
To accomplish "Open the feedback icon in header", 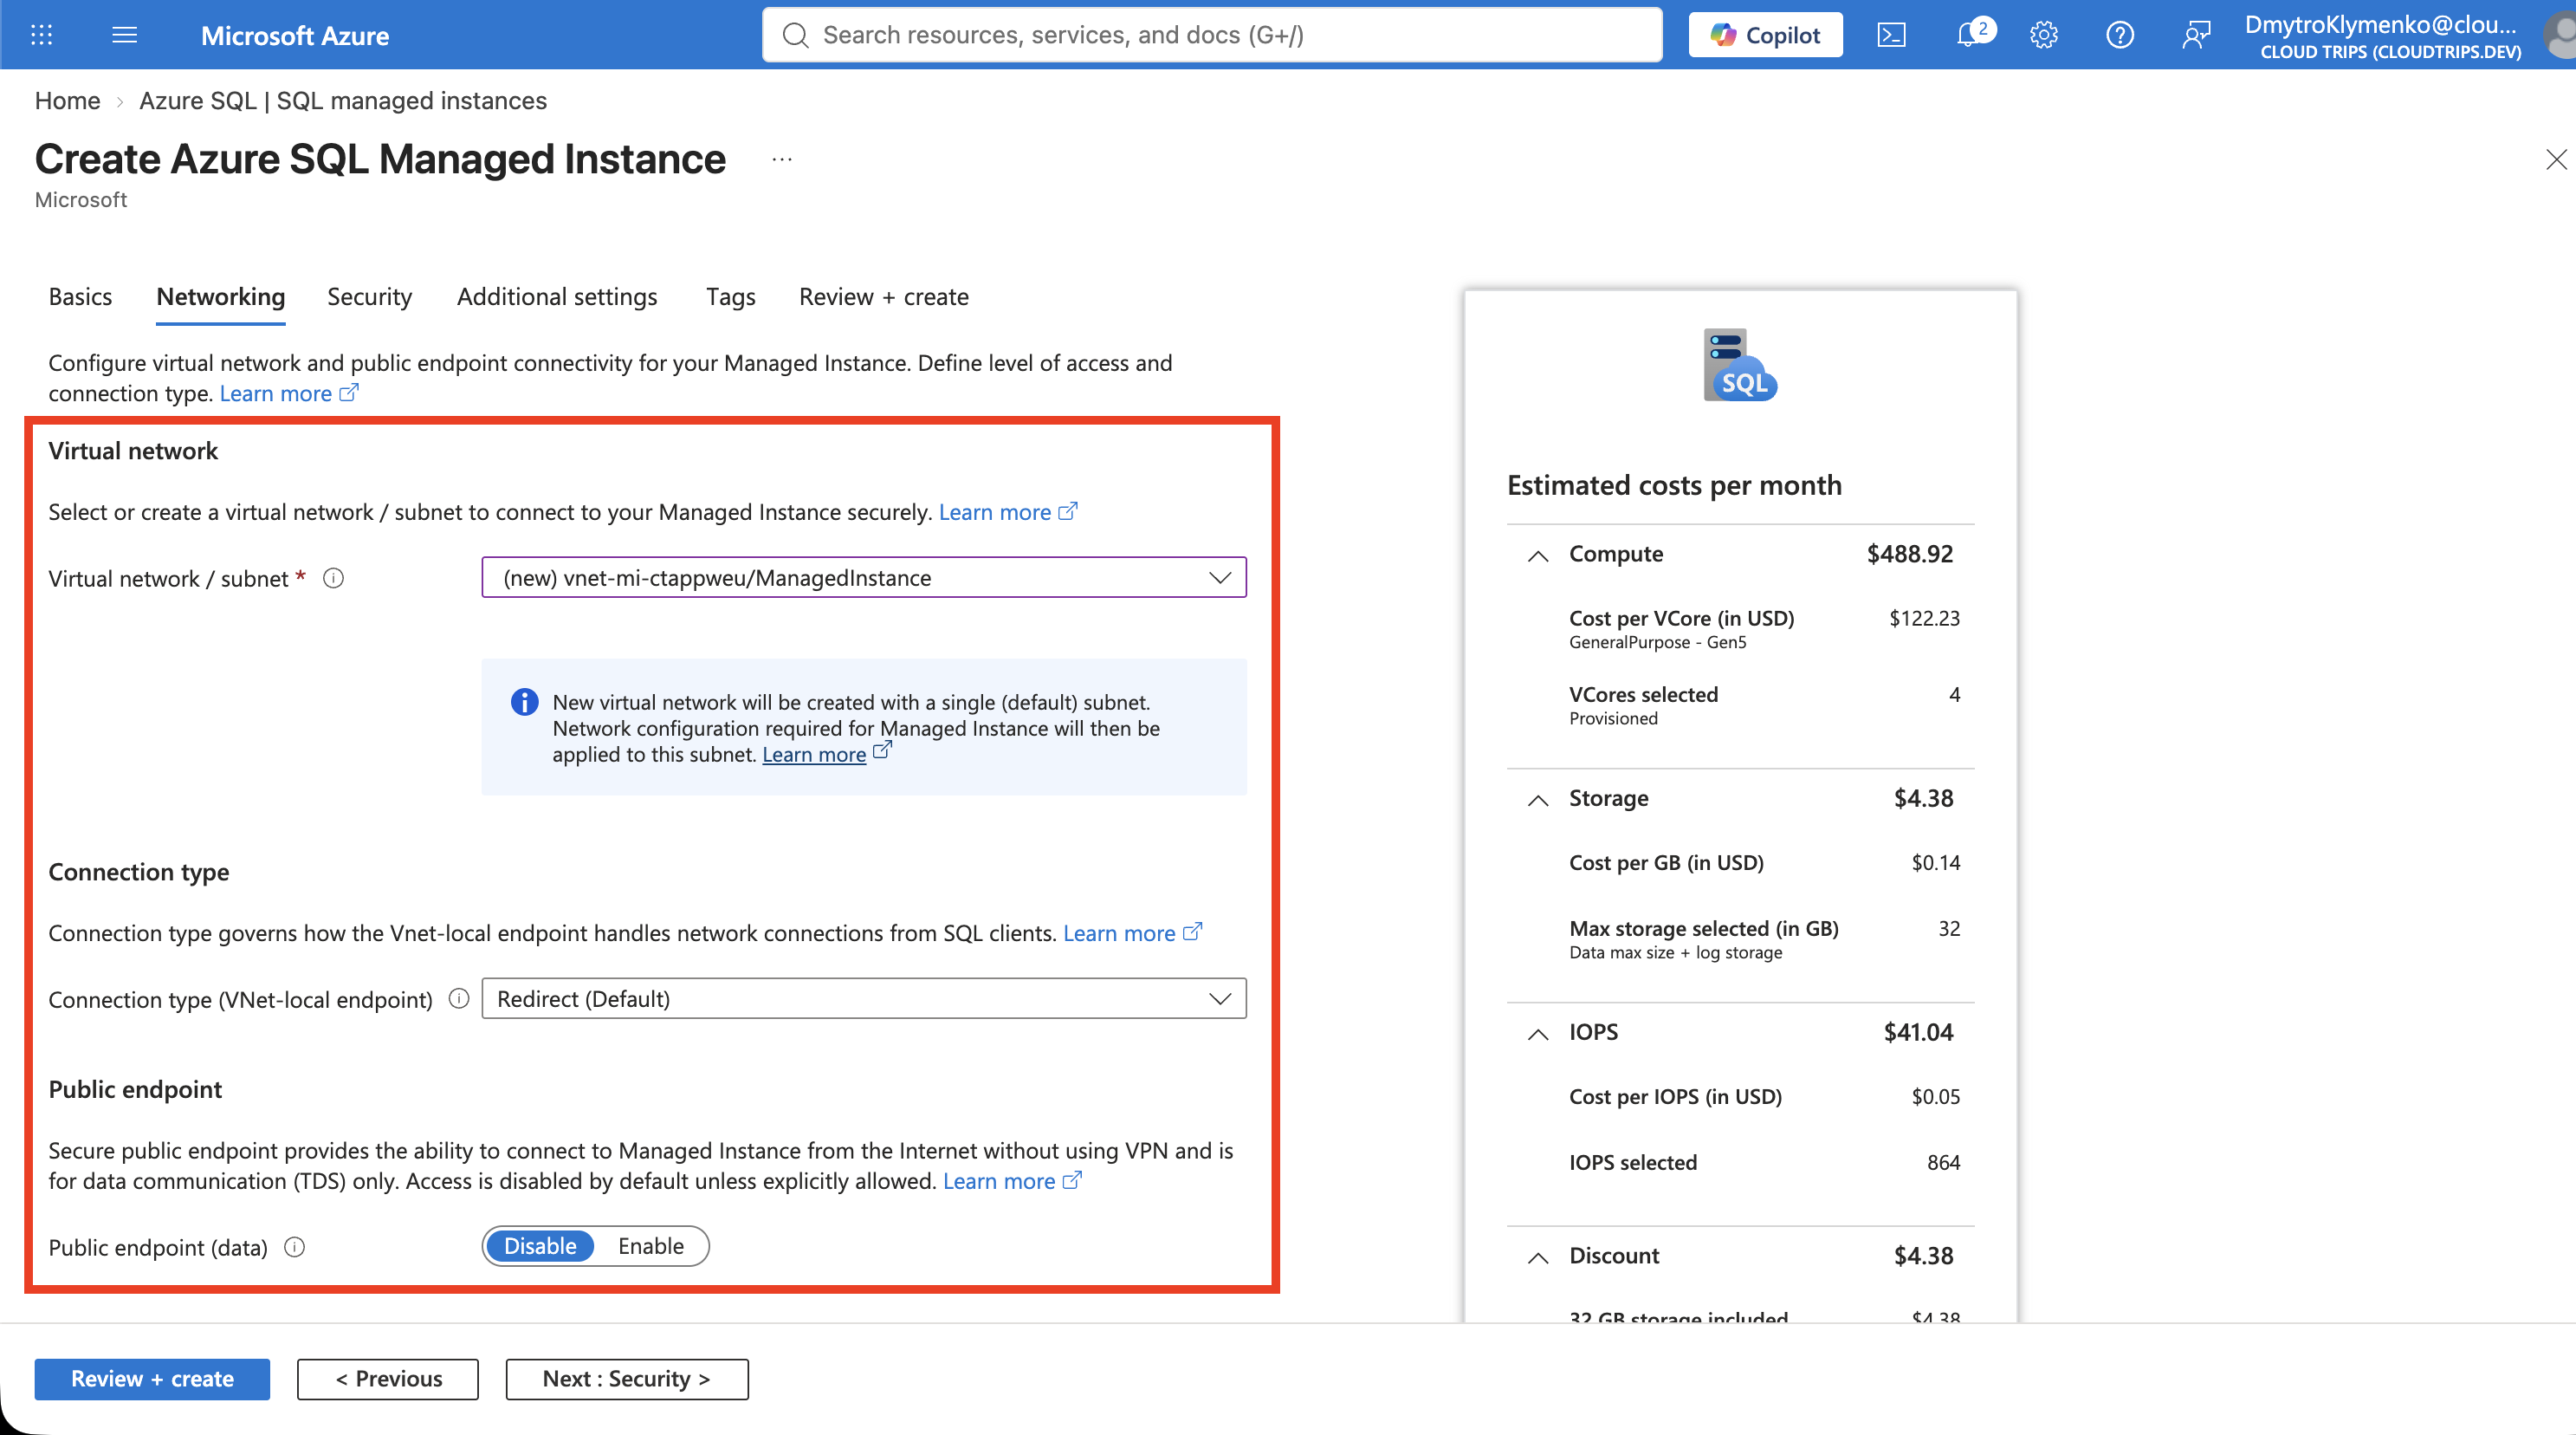I will tap(2195, 35).
